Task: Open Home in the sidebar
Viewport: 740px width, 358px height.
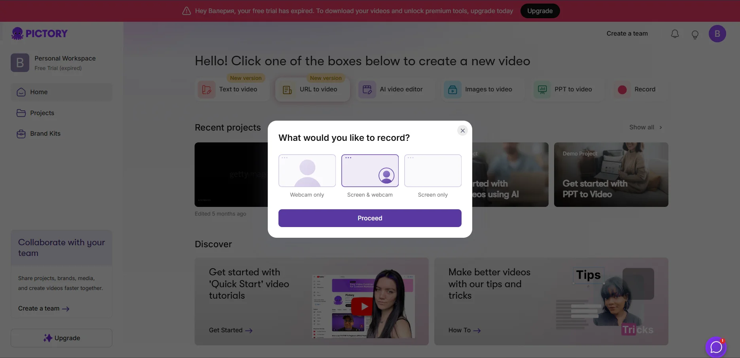Action: 62,92
